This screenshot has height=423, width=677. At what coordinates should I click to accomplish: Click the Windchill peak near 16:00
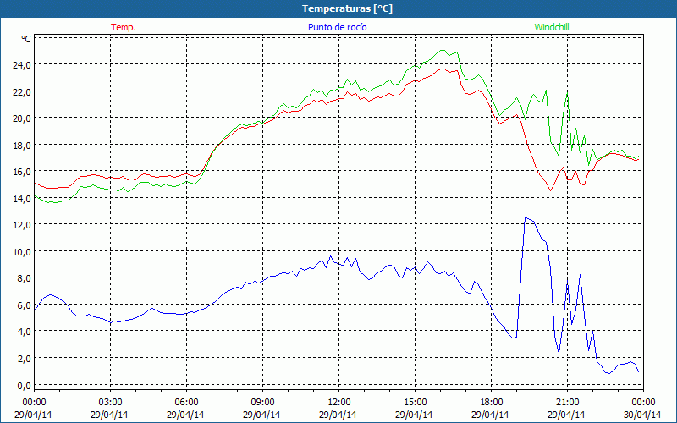coord(443,50)
